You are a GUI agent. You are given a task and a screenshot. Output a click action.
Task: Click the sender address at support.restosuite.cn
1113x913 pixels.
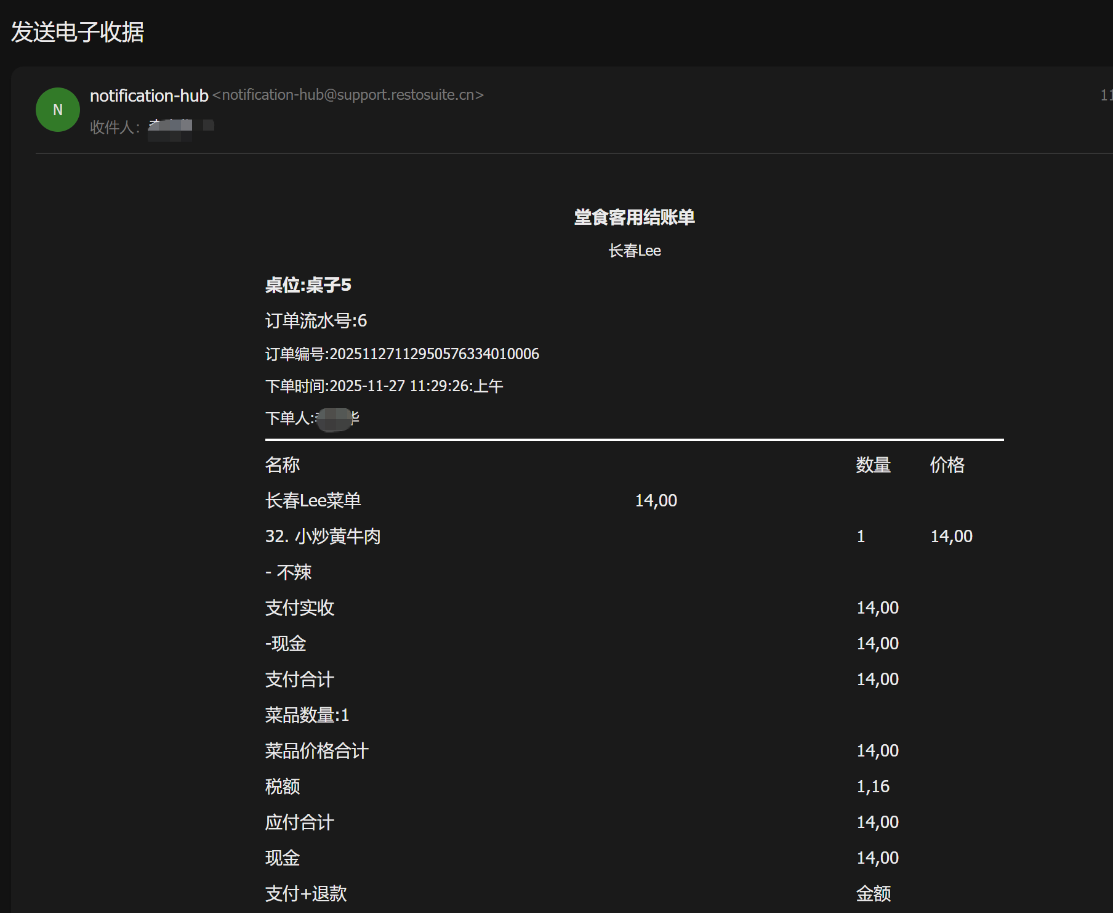pos(348,95)
